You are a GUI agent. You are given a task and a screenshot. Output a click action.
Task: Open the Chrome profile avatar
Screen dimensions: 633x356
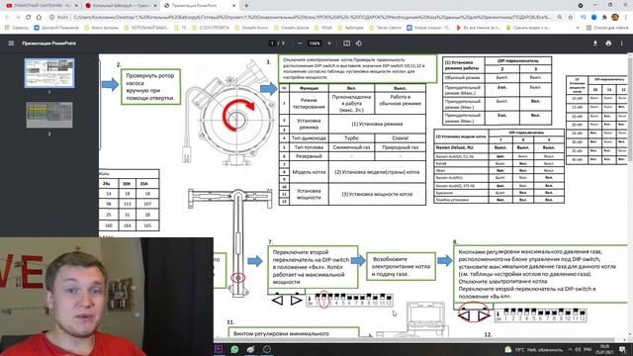tap(615, 18)
